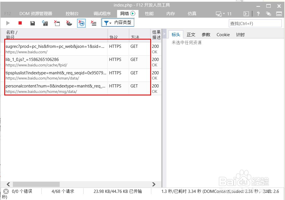Select the 参数 details tab
Image resolution: width=285 pixels, height=200 pixels.
pyautogui.click(x=206, y=35)
